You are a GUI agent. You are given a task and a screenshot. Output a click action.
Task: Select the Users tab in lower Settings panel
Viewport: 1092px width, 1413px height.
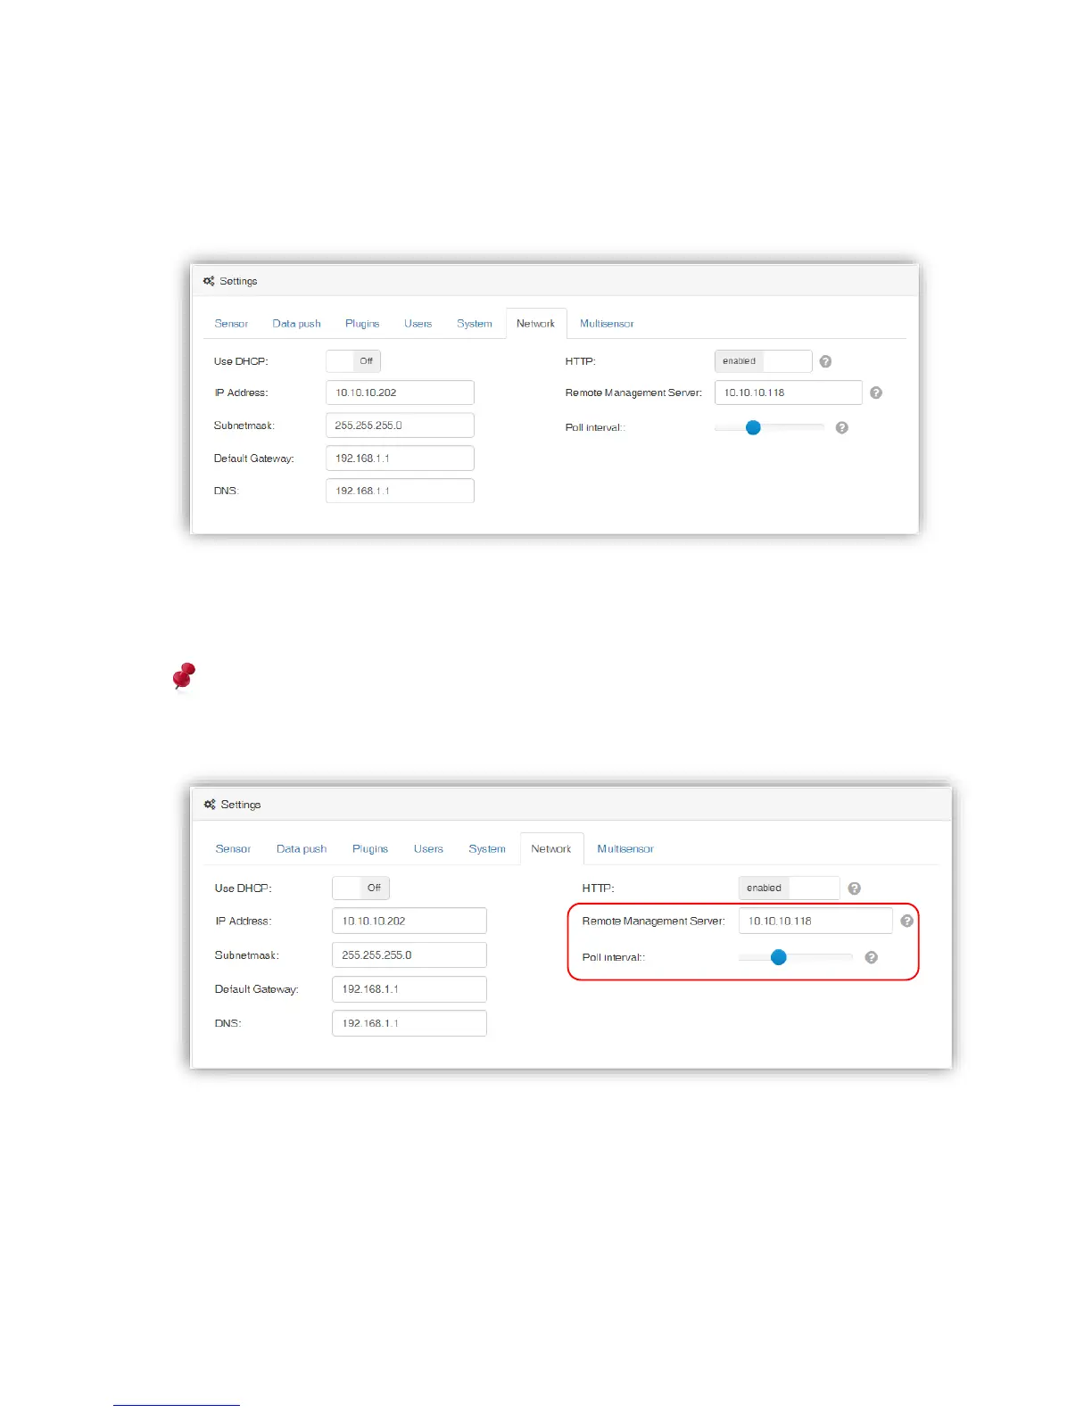click(428, 849)
